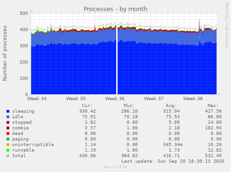Click the 'Week 34' x-axis label
Screen dimensions: 231x172
[x=37, y=99]
